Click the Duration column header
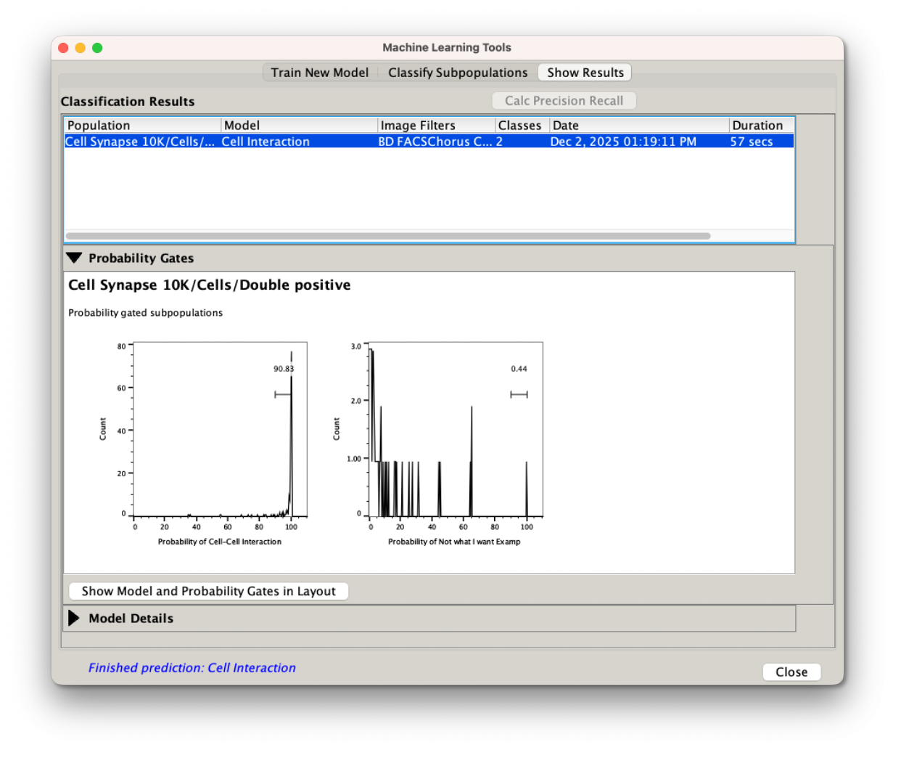 point(760,126)
